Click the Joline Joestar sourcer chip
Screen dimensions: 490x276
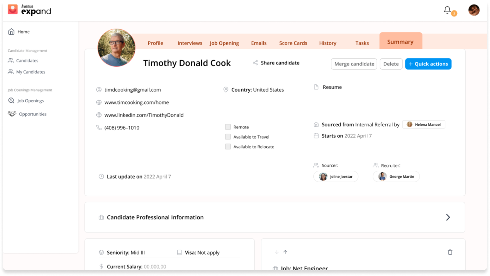[x=336, y=177]
